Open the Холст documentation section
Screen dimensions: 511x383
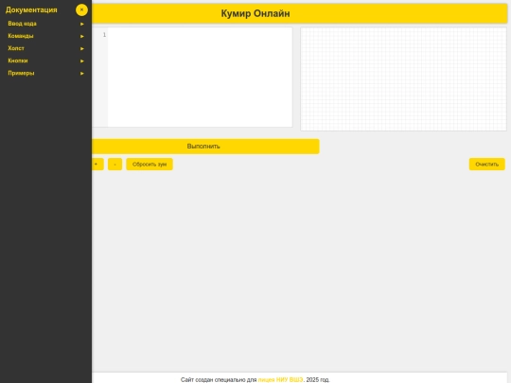point(45,48)
